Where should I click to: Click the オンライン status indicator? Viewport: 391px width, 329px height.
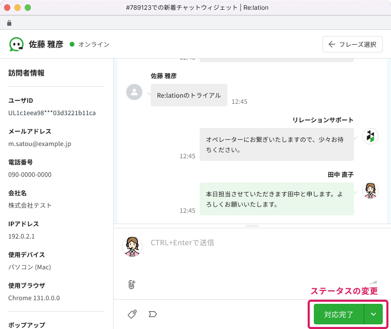90,44
